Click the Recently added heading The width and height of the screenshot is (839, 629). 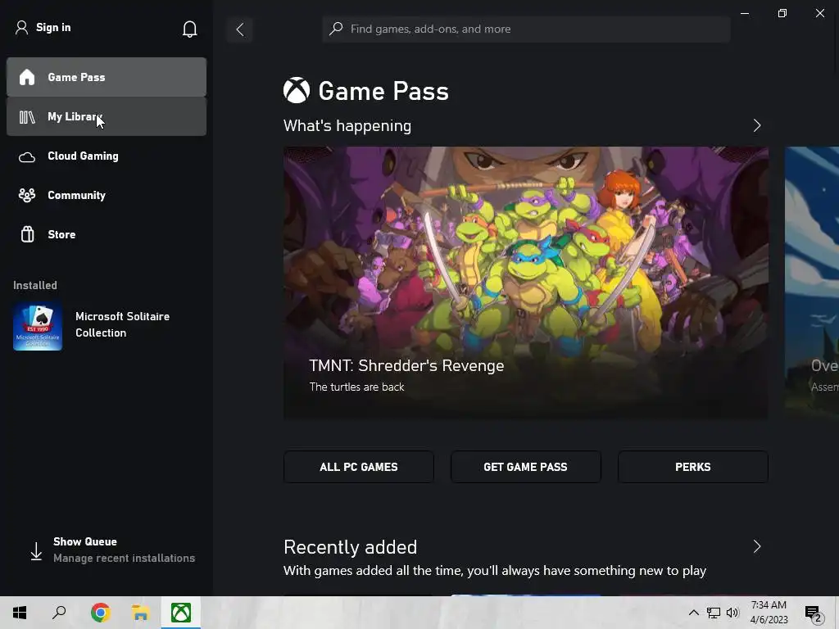point(351,547)
